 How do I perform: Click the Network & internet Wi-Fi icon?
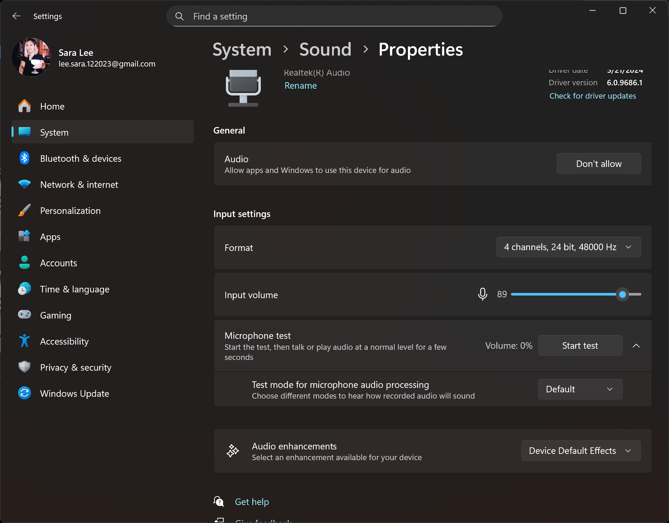pyautogui.click(x=24, y=184)
